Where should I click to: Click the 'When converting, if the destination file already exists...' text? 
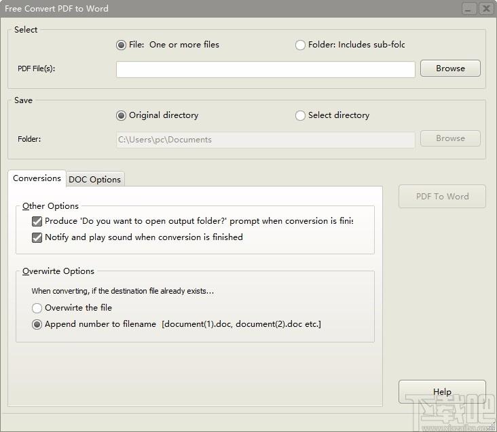click(x=123, y=291)
